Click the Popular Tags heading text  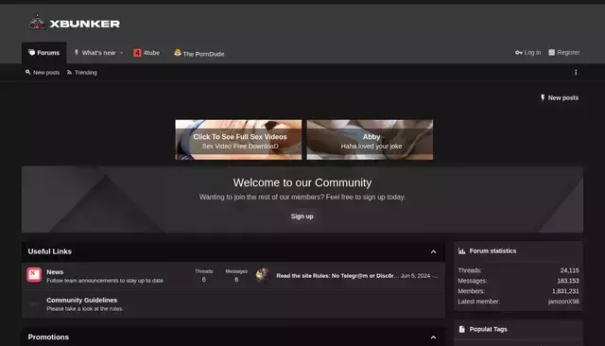tap(488, 329)
